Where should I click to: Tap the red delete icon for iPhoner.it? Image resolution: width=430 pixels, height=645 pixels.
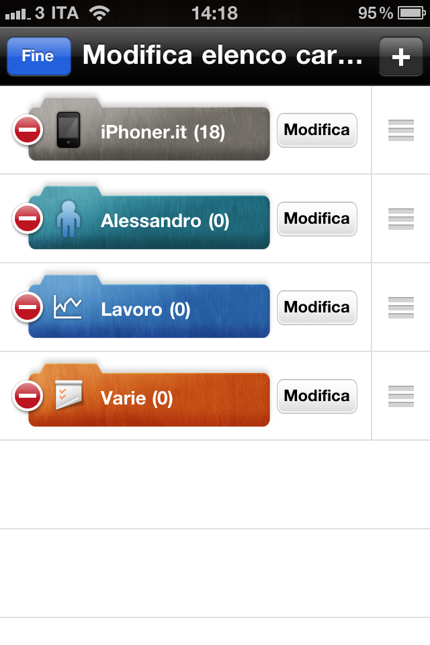[28, 130]
